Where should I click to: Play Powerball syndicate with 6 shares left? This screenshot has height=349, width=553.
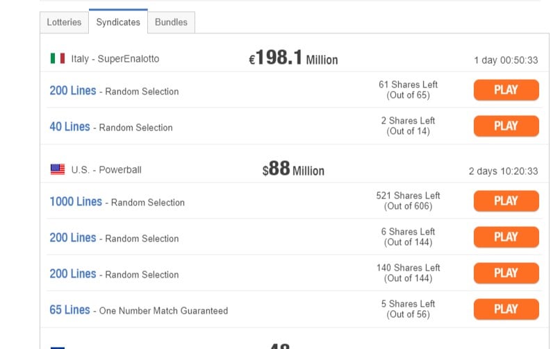click(506, 237)
